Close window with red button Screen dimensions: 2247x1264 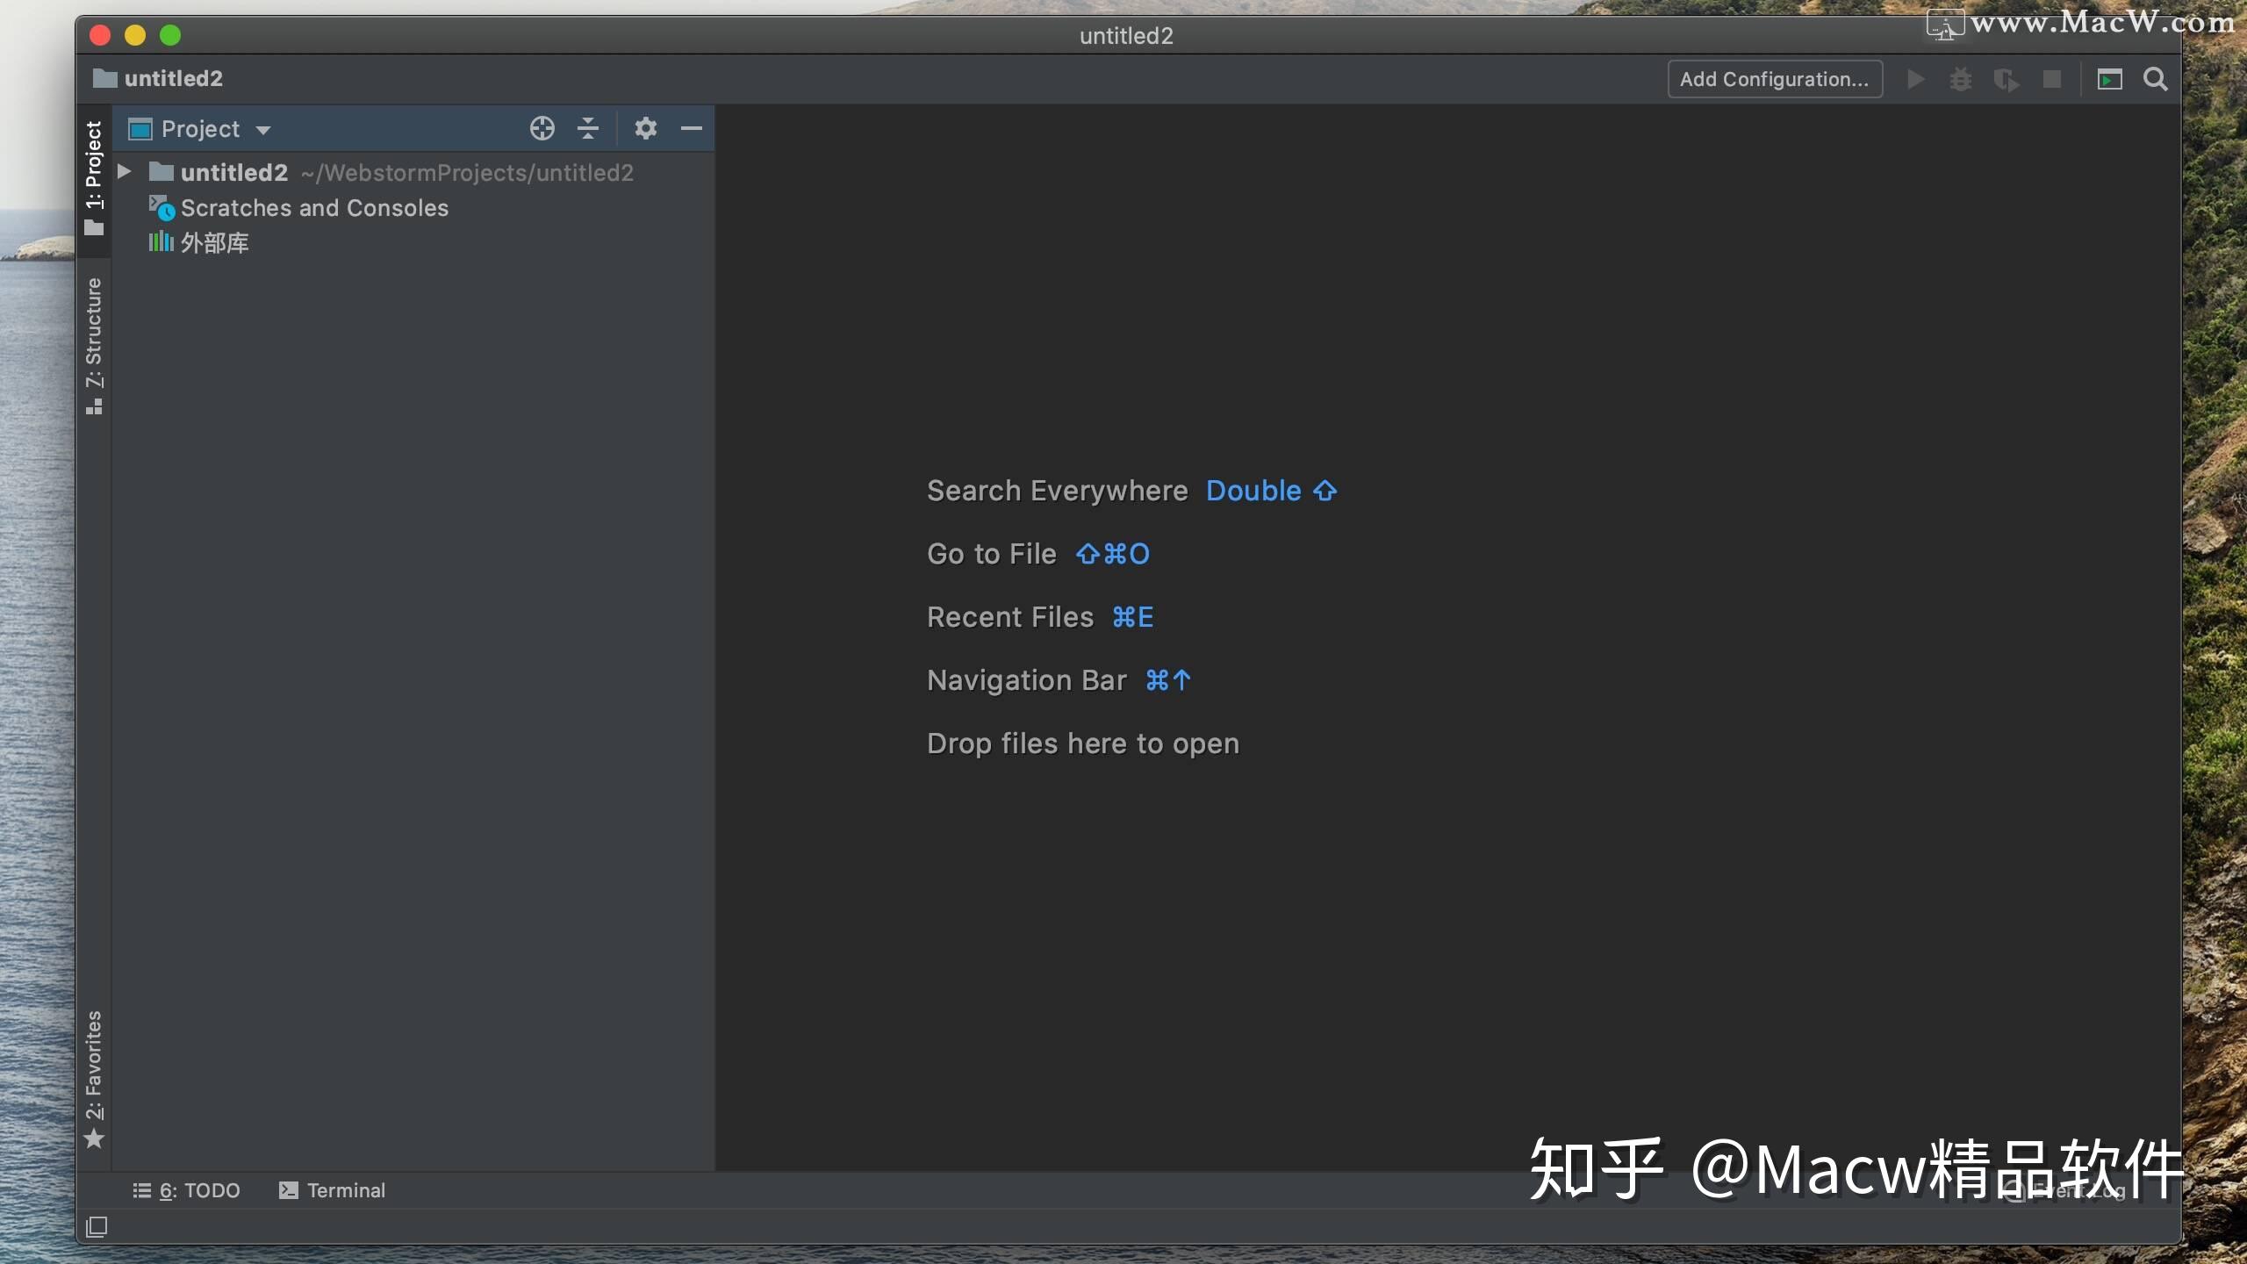pos(100,35)
